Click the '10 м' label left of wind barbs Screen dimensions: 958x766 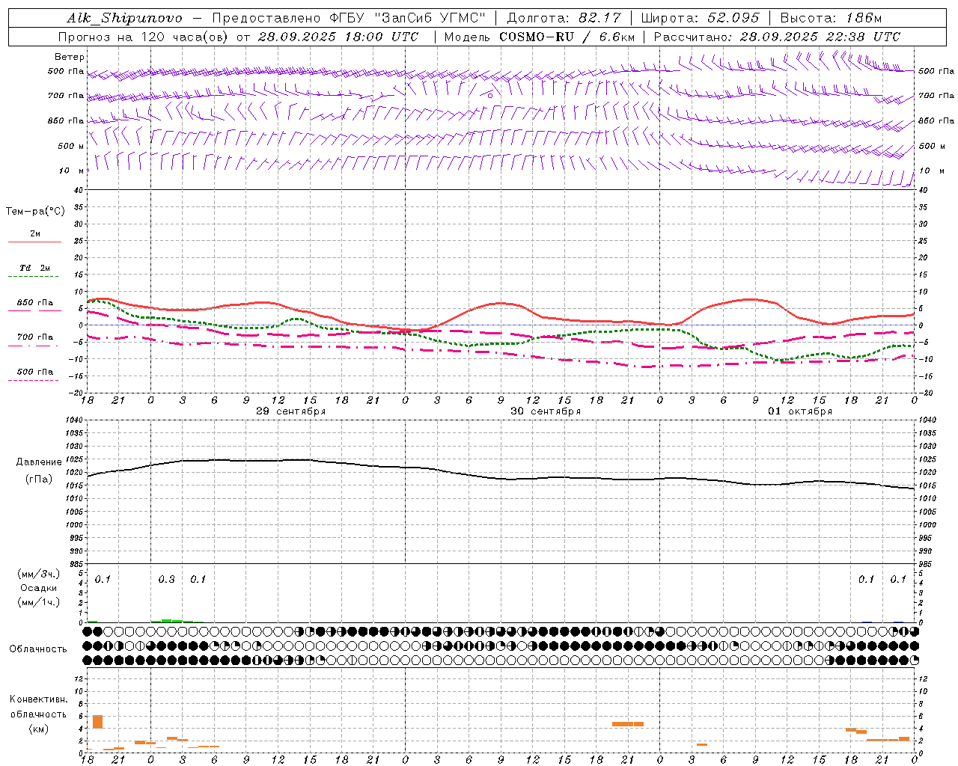pos(71,171)
